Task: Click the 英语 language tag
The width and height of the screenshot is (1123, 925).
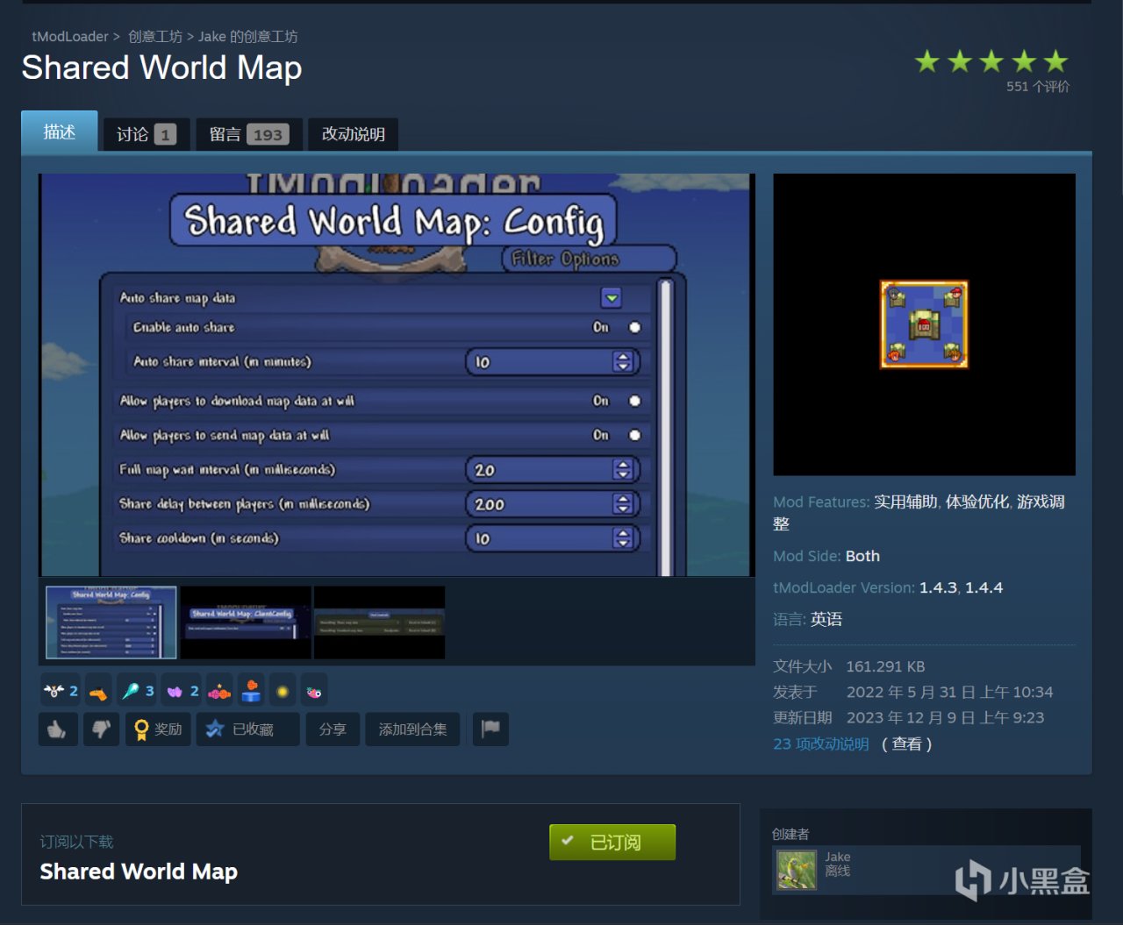Action: coord(826,619)
